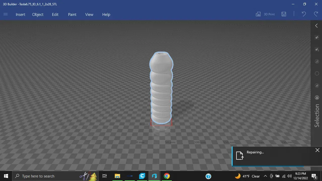
Task: Open the Object menu
Action: tap(38, 14)
